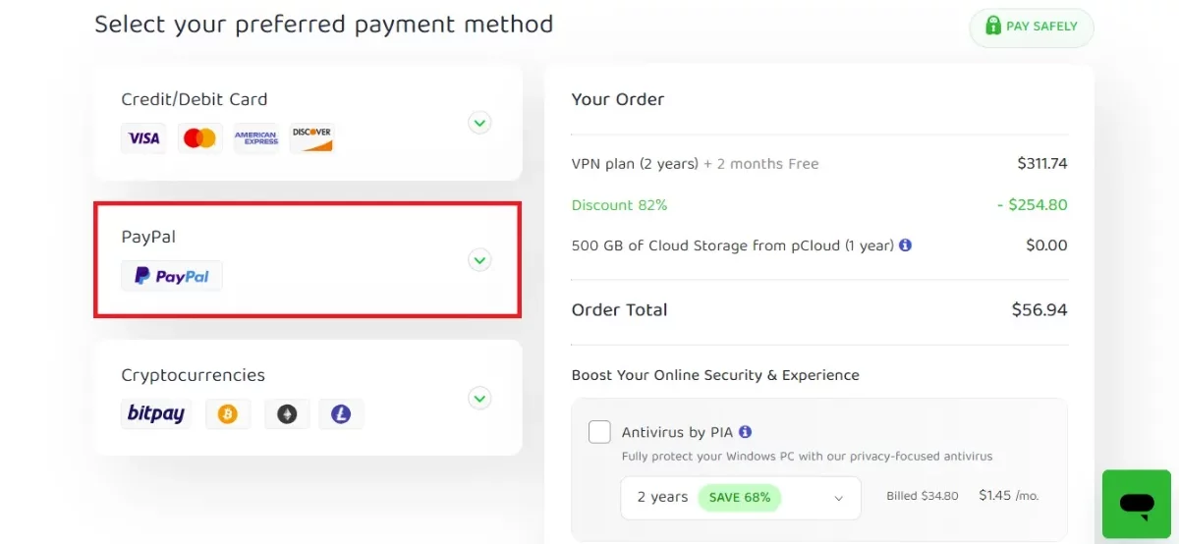The width and height of the screenshot is (1179, 544).
Task: Expand the PayPal payment option
Action: pyautogui.click(x=479, y=260)
